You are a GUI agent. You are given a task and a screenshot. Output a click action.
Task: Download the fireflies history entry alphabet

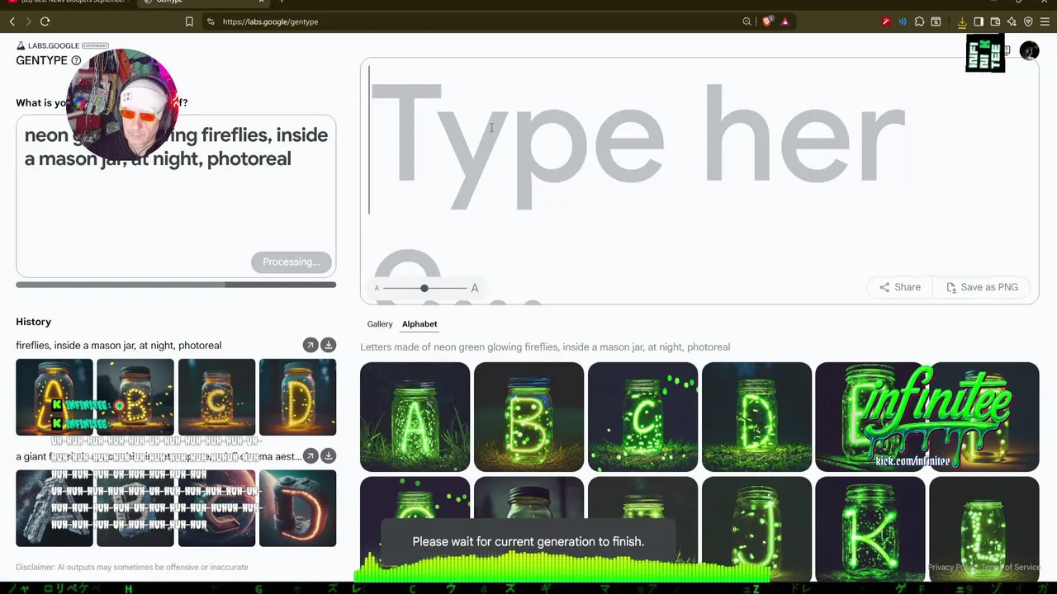click(328, 345)
